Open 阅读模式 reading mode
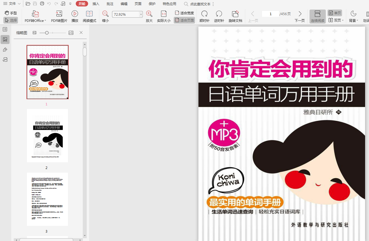Image resolution: width=369 pixels, height=241 pixels. 89,14
